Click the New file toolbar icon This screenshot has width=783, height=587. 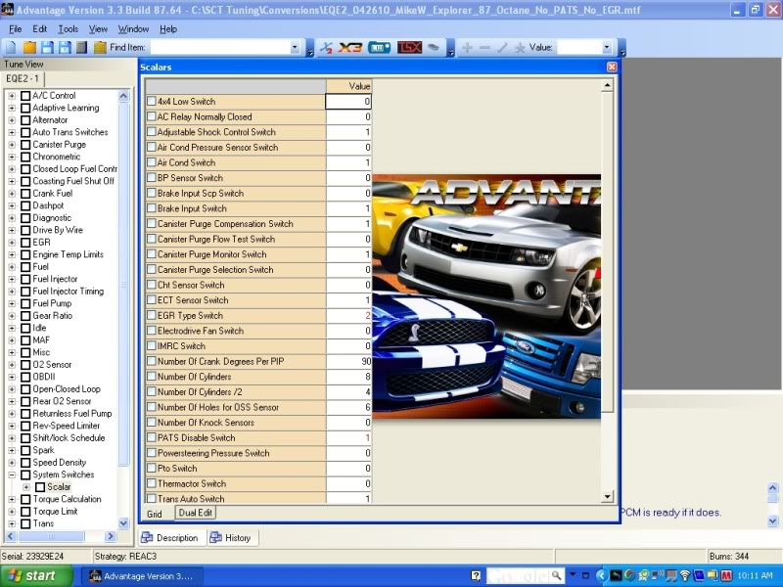11,47
